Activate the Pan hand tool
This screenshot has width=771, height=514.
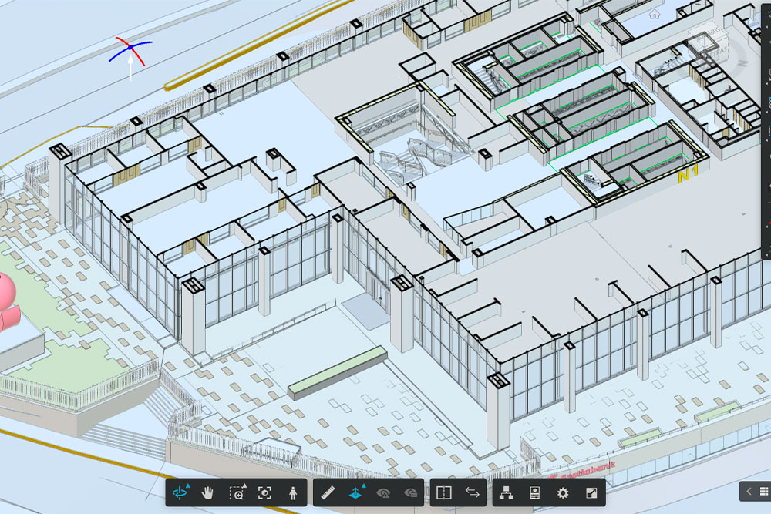point(208,493)
